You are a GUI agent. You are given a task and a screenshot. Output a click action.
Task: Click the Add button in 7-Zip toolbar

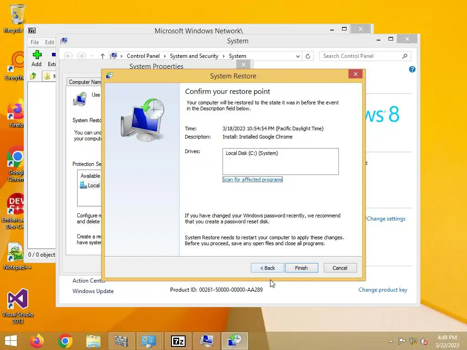tap(36, 59)
